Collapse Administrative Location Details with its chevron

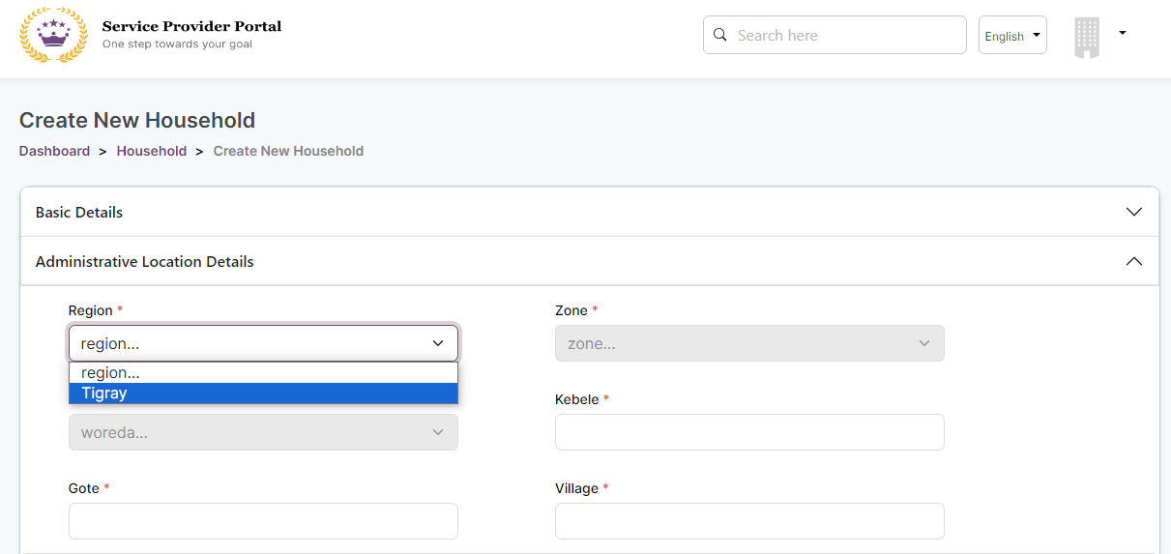tap(1134, 261)
